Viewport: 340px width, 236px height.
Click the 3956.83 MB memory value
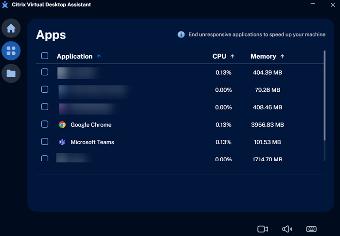point(268,125)
